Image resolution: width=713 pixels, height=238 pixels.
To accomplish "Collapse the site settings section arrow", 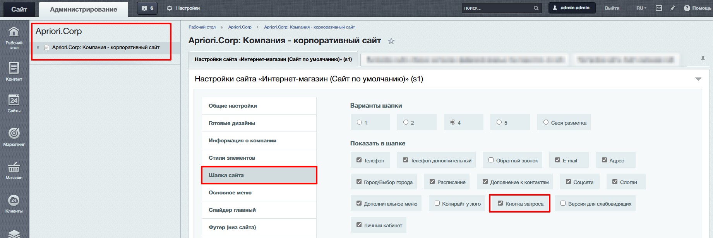I will (698, 79).
